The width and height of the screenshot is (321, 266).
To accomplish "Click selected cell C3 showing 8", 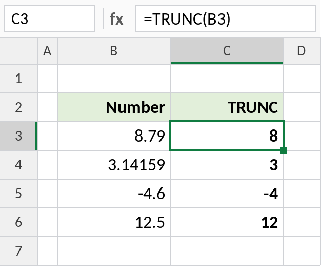I will coord(227,136).
